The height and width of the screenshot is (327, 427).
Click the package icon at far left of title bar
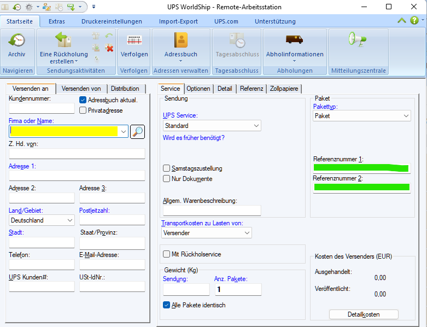pyautogui.click(x=4, y=7)
